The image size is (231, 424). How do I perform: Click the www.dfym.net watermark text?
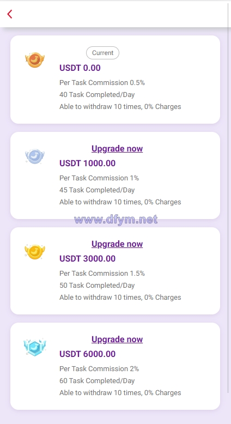click(115, 220)
